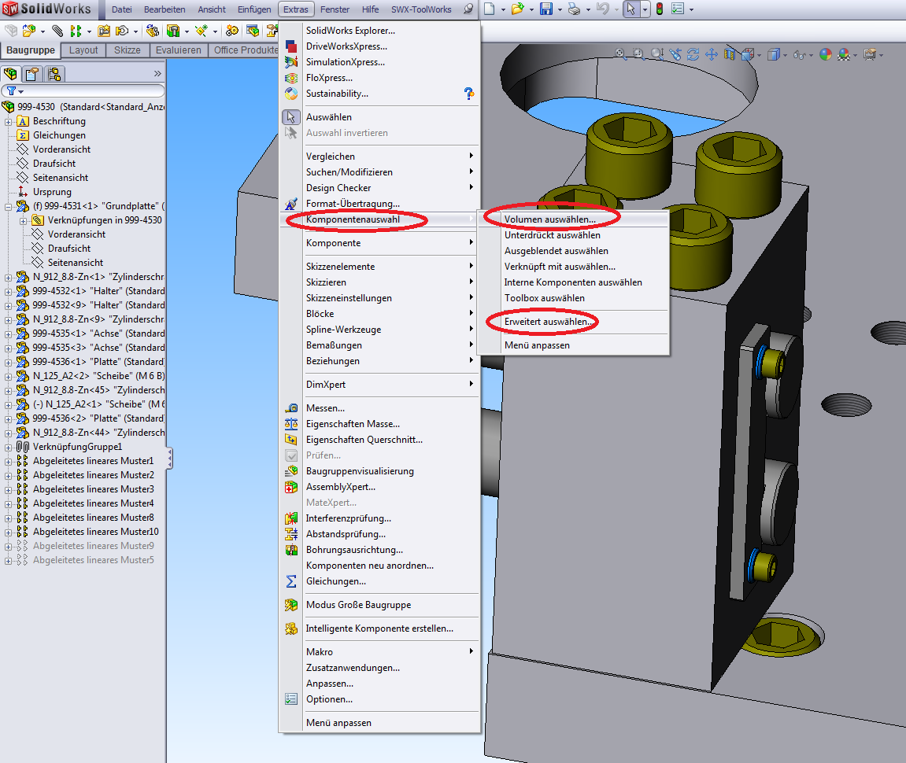The image size is (906, 763).
Task: Open the dropdown arrow next to Save
Action: (560, 9)
